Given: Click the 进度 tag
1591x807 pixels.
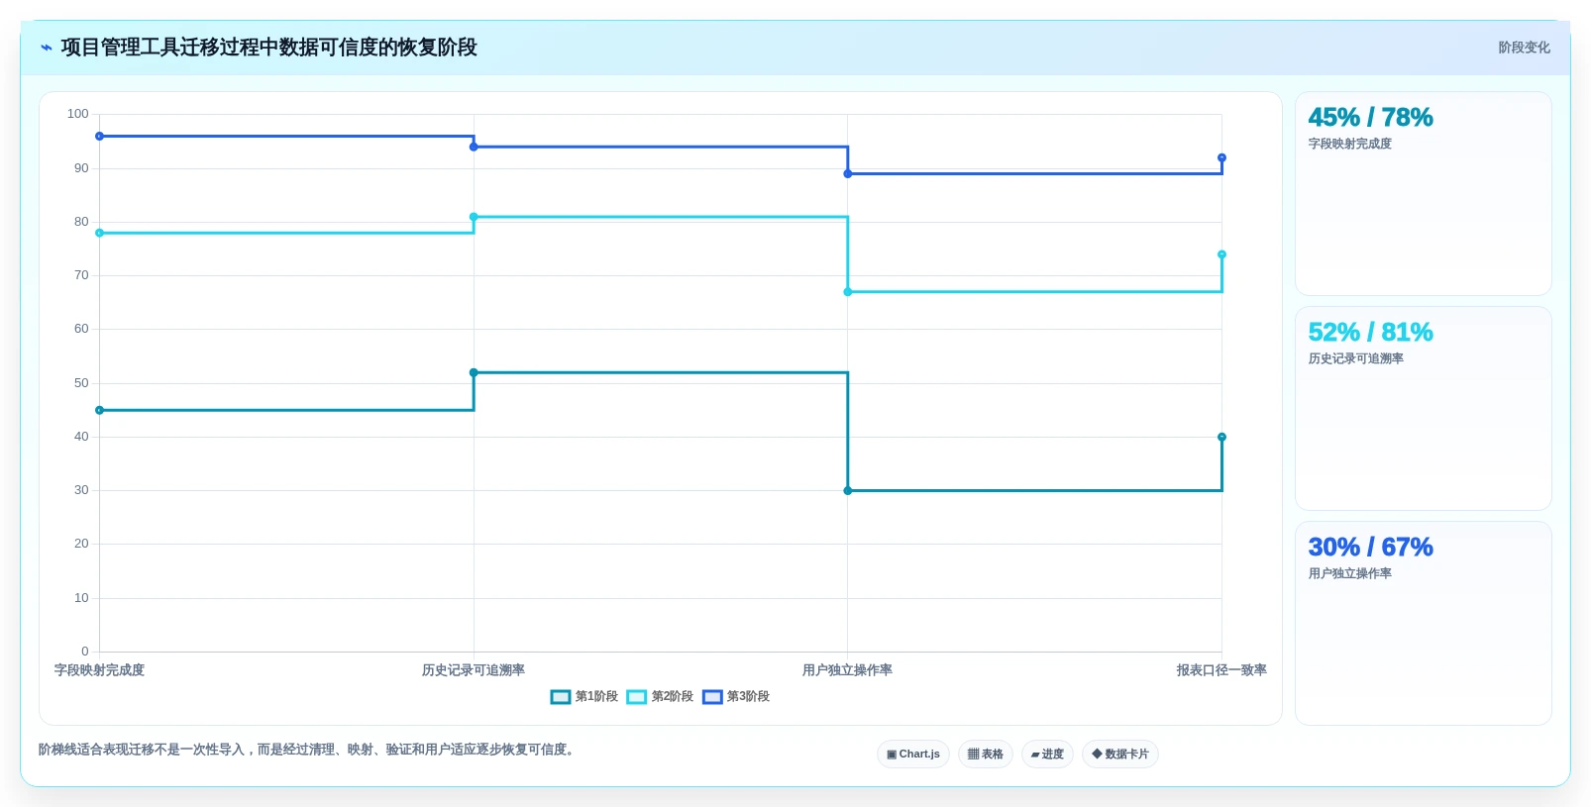Looking at the screenshot, I should pos(1047,755).
